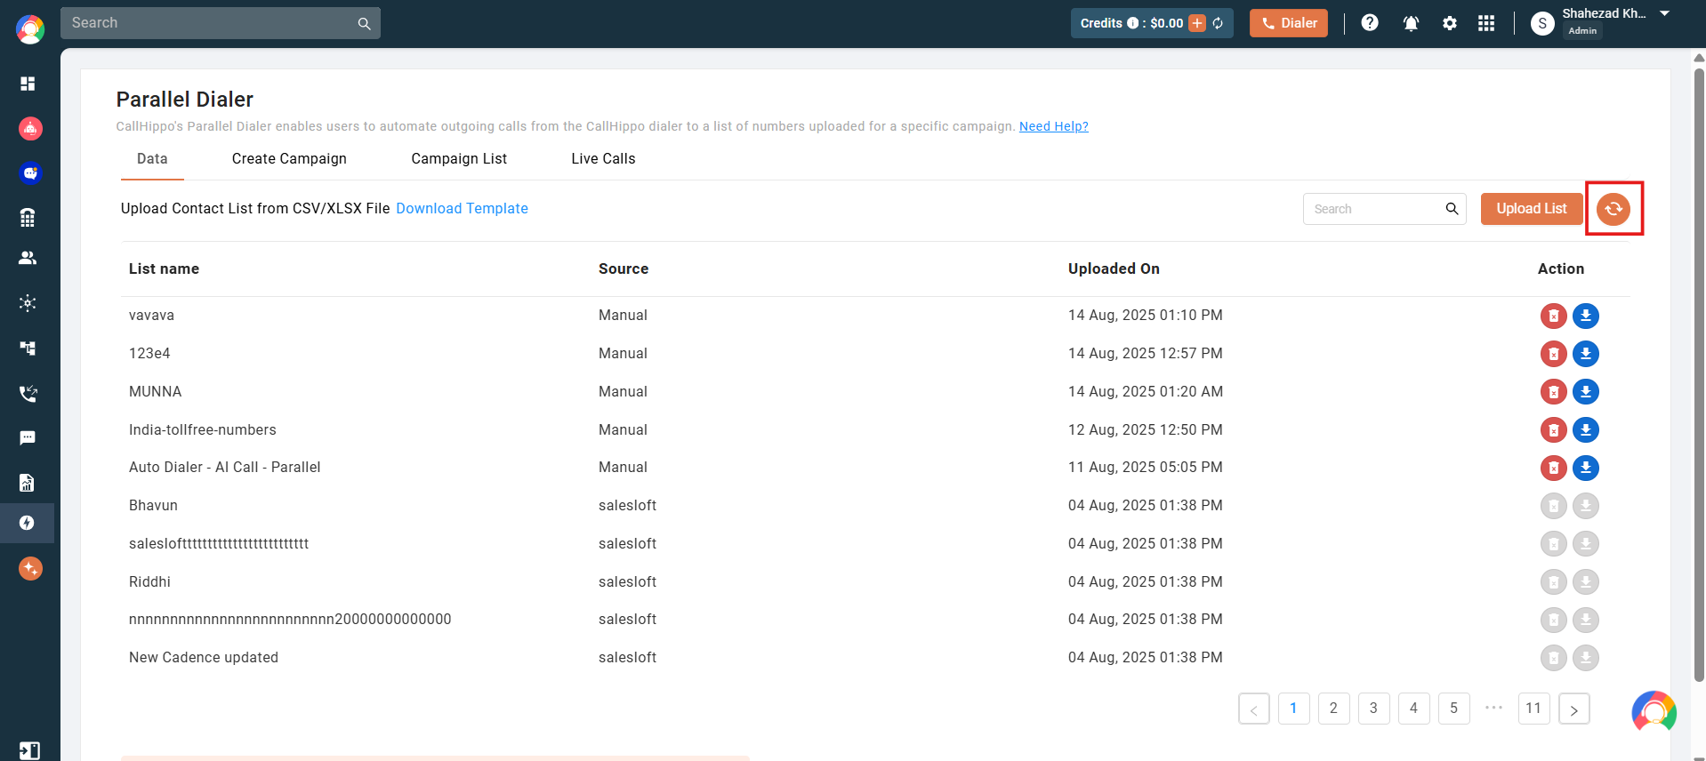
Task: Click the help question mark icon
Action: coord(1370,23)
